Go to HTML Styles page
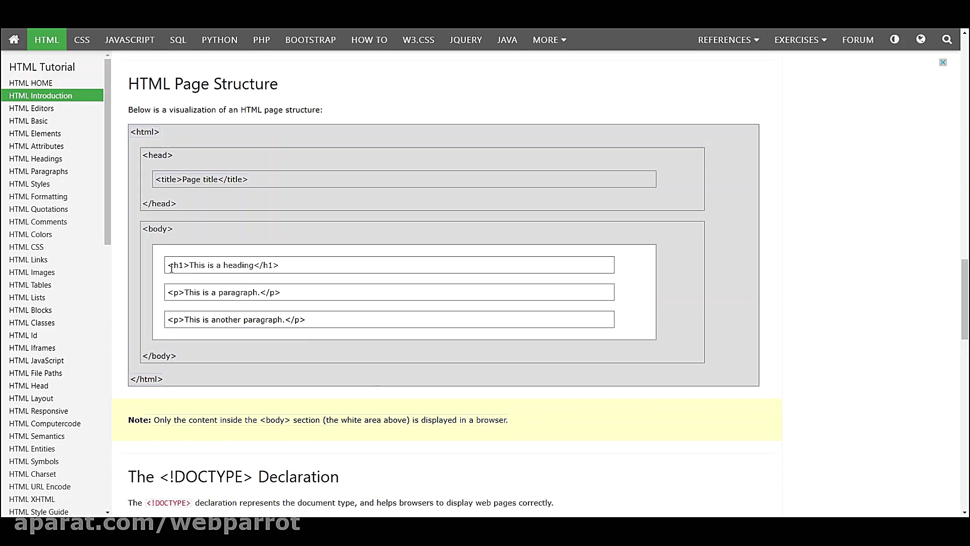This screenshot has width=970, height=546. 29,184
